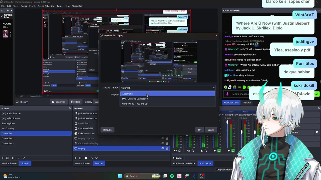This screenshot has width=321, height=180.
Task: Open the Windows Start menu
Action: click(x=120, y=176)
